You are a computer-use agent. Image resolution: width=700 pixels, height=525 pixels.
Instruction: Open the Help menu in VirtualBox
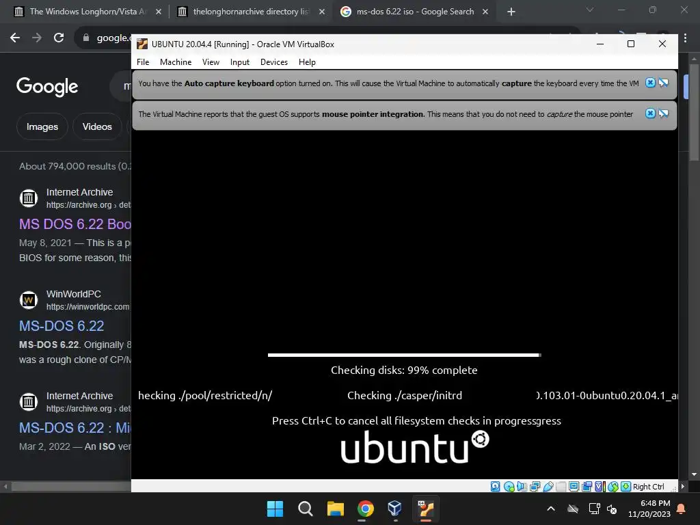pos(307,62)
